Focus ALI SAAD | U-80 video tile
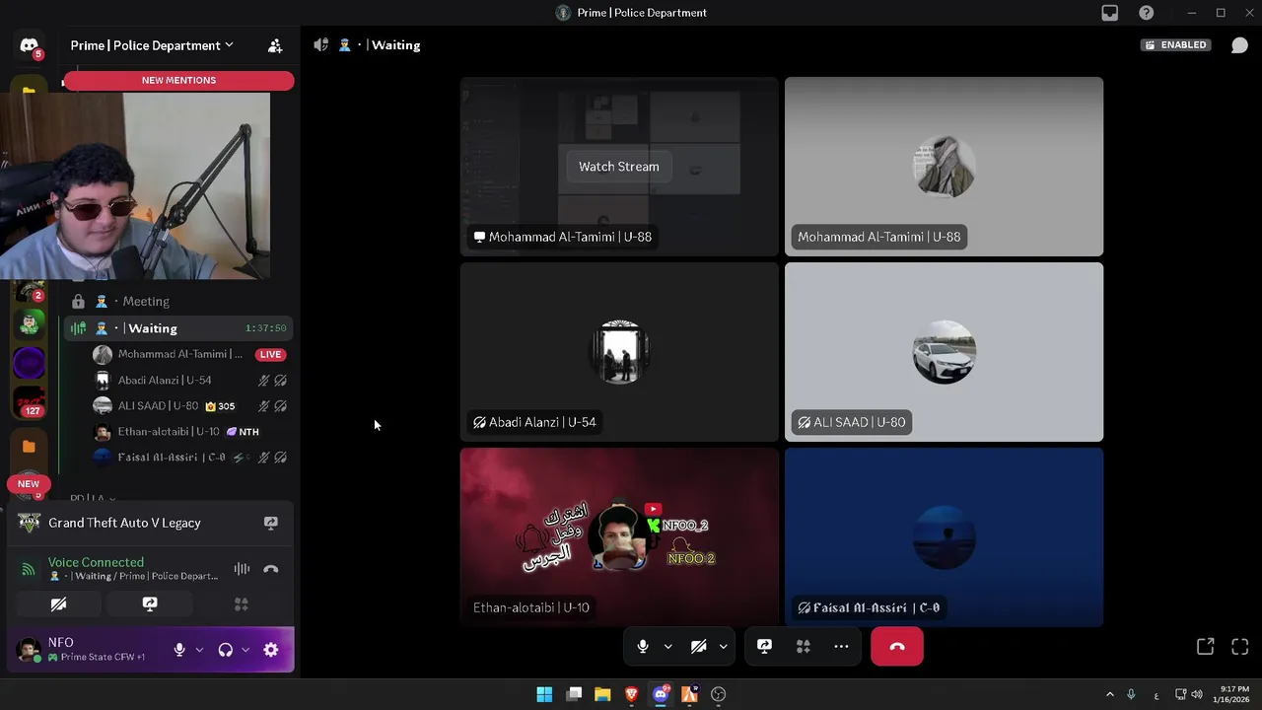Viewport: 1262px width, 710px height. [x=944, y=352]
